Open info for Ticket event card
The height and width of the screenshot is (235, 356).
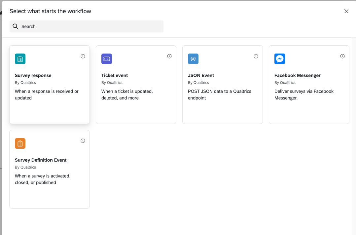pos(169,56)
